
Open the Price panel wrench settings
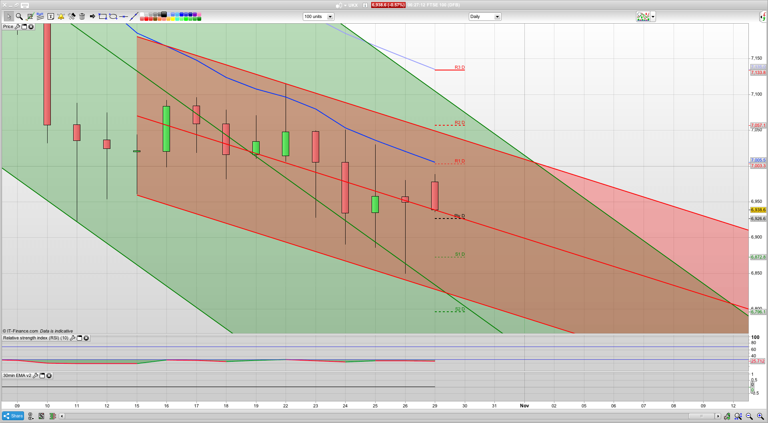click(x=18, y=26)
